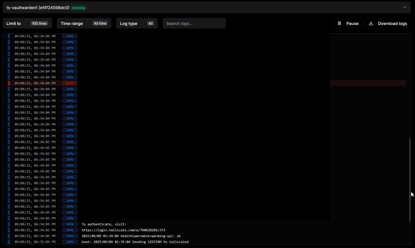Click the download icon beside Download logs
The height and width of the screenshot is (248, 415).
click(x=371, y=23)
